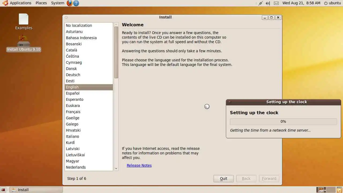Screen dimensions: 343x193
Task: Select Gaeilge language
Action: (89, 118)
